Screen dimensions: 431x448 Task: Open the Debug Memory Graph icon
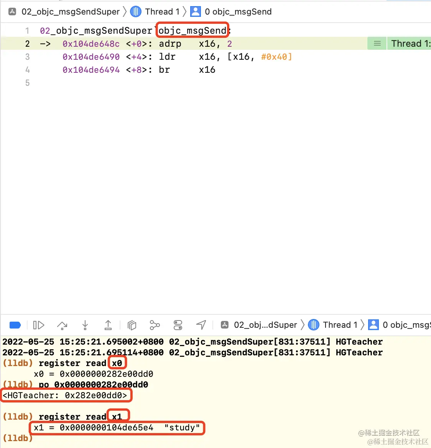click(x=155, y=325)
